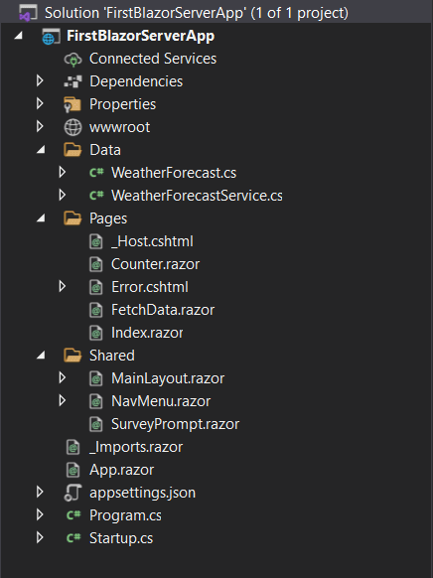Select the wwwroot label
Image resolution: width=433 pixels, height=578 pixels.
point(120,127)
